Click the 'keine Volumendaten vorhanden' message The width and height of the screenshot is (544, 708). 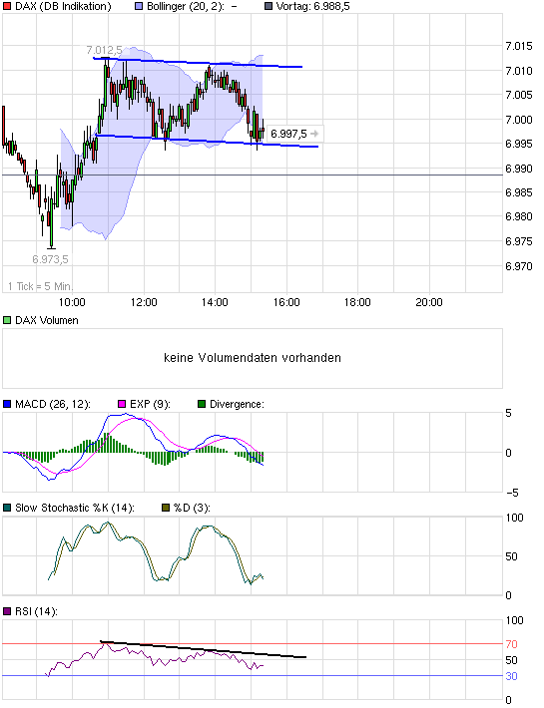[253, 358]
